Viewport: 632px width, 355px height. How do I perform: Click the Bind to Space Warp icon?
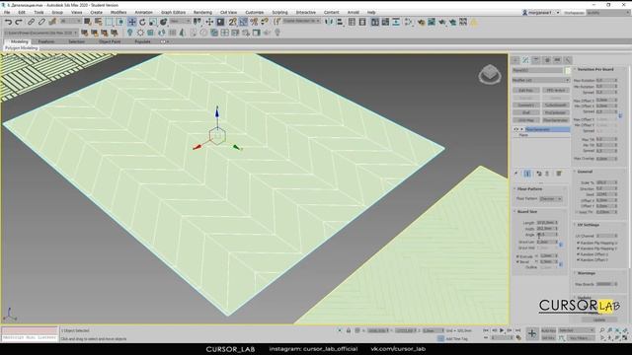point(51,22)
